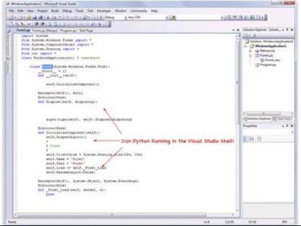Open the View menu
301x226 pixels.
click(31, 11)
